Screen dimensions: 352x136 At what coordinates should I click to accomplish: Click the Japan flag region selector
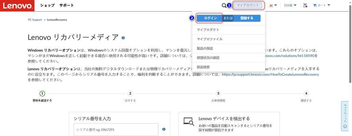(273, 5)
